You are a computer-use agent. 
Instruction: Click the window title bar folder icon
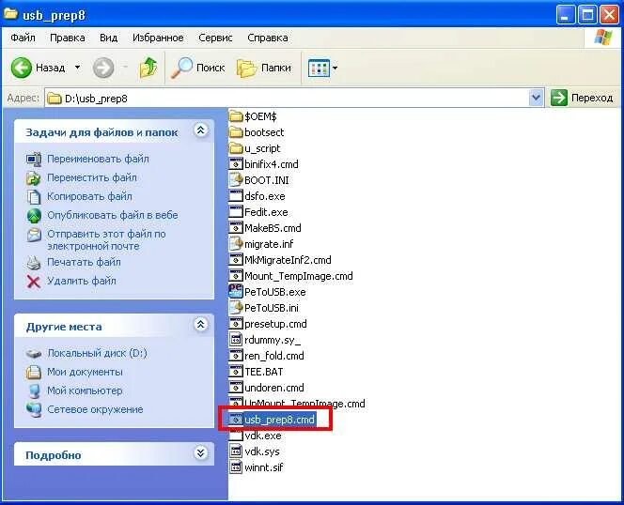(10, 14)
